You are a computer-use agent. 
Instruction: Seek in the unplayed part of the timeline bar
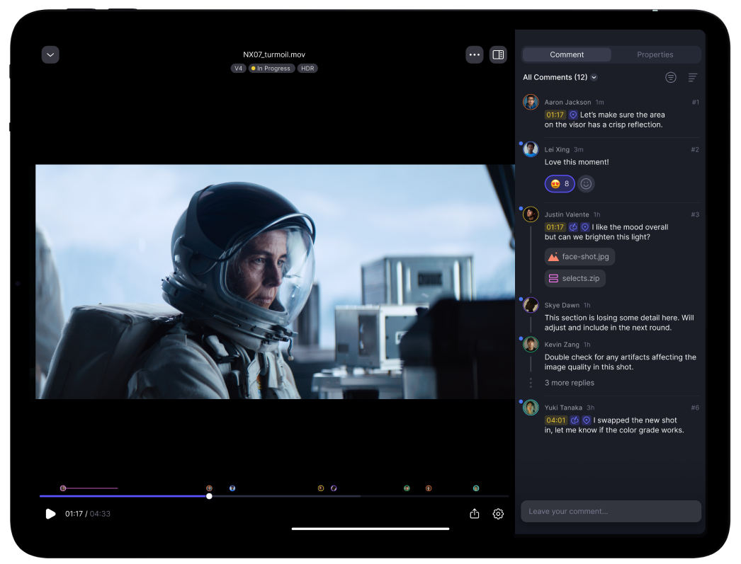359,496
